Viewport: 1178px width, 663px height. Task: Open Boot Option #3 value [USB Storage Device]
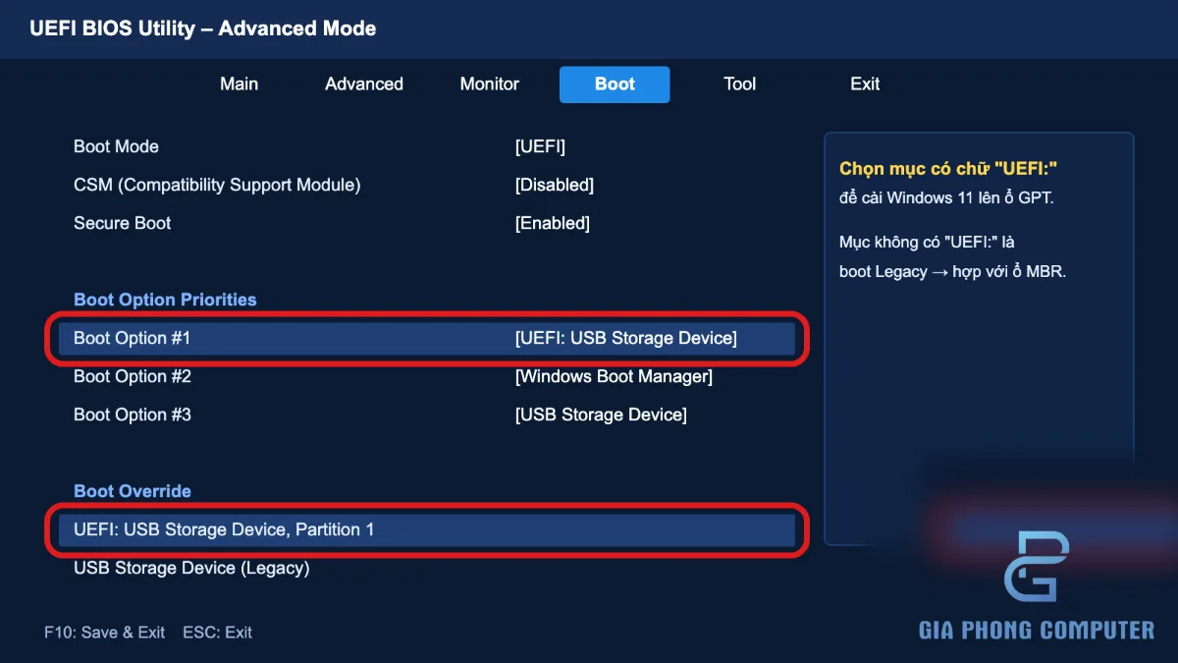click(601, 414)
